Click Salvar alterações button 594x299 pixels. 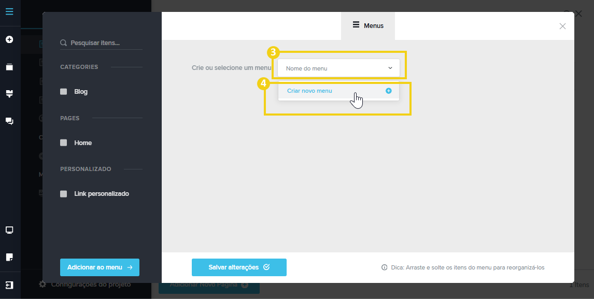click(239, 267)
